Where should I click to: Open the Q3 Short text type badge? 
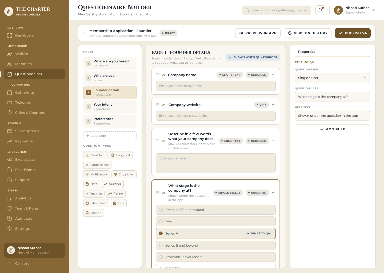(230, 75)
